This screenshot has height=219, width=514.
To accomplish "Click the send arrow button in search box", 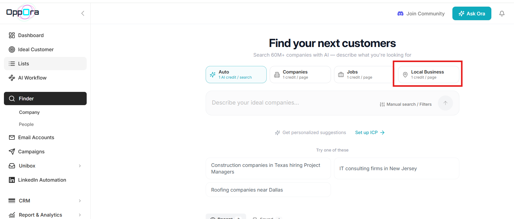I will pos(445,103).
